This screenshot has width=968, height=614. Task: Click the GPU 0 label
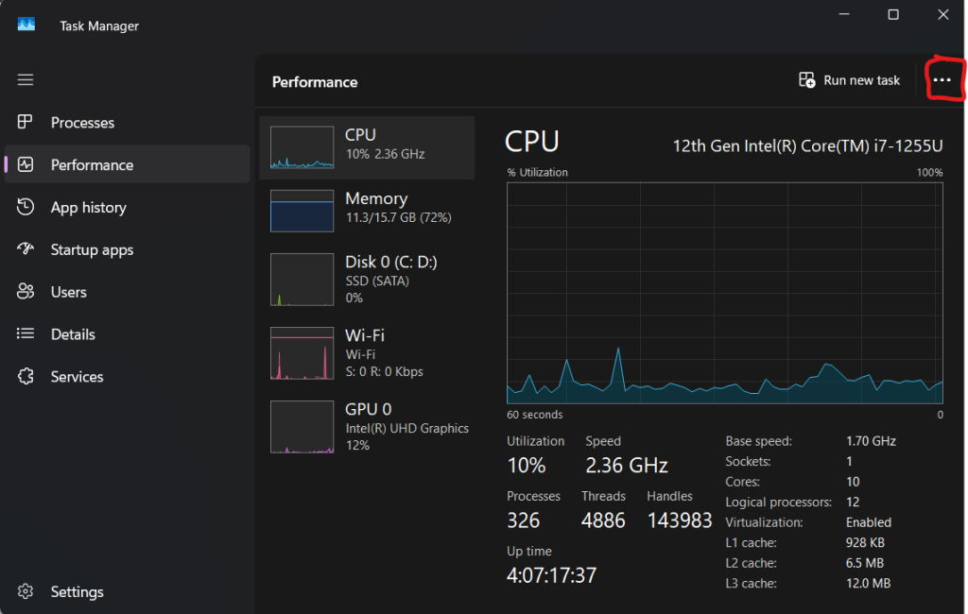click(369, 409)
